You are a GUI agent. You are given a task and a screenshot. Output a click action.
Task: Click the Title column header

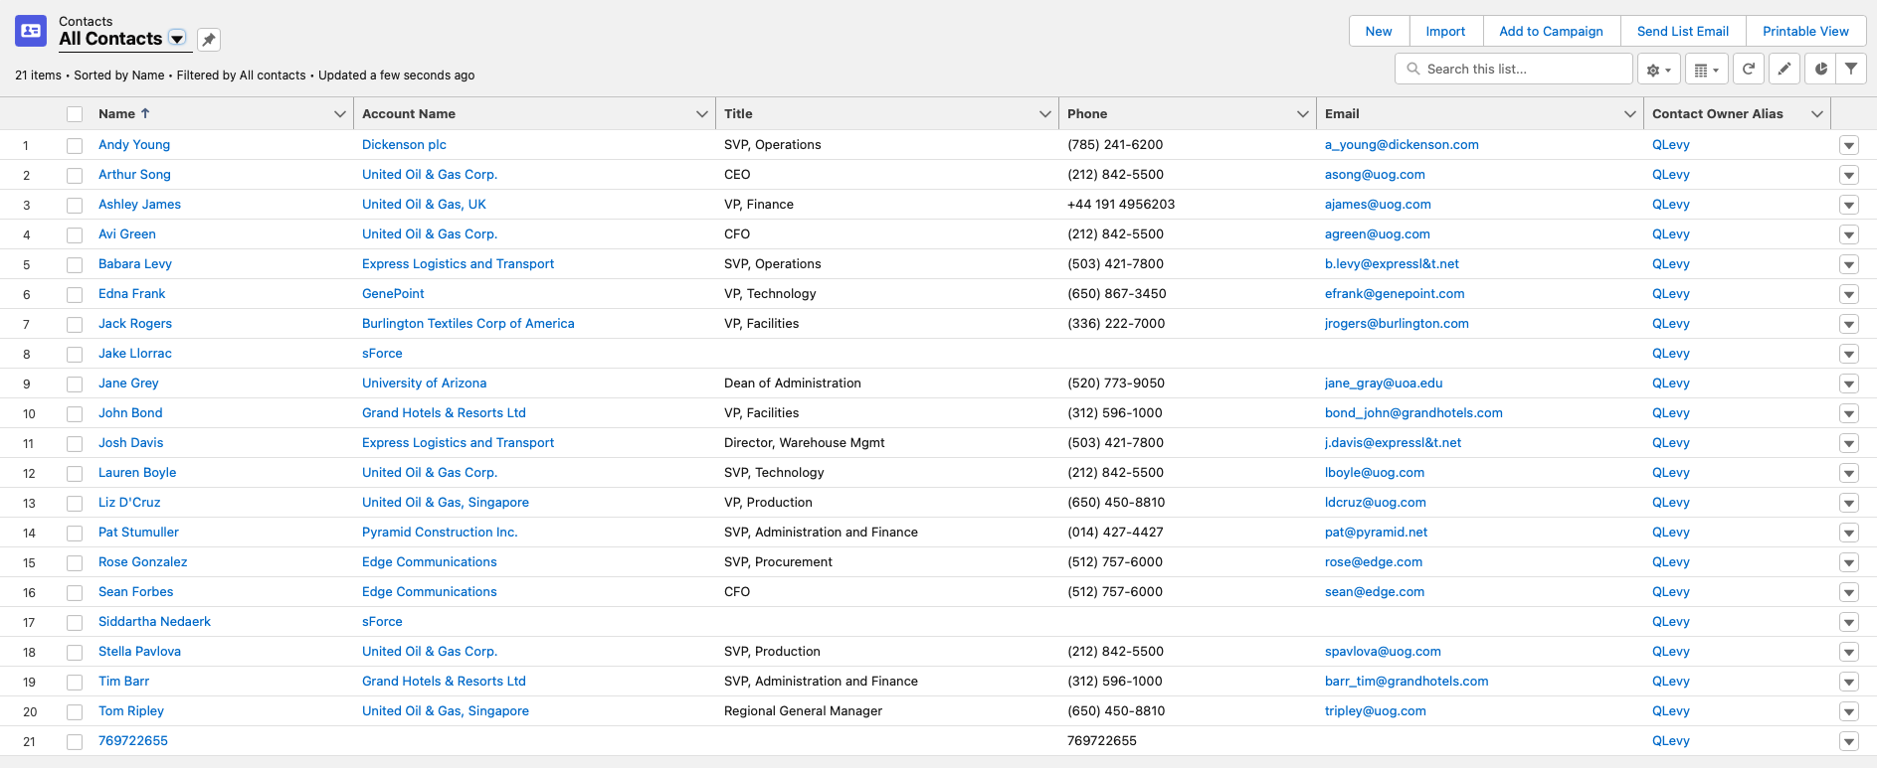coord(738,114)
